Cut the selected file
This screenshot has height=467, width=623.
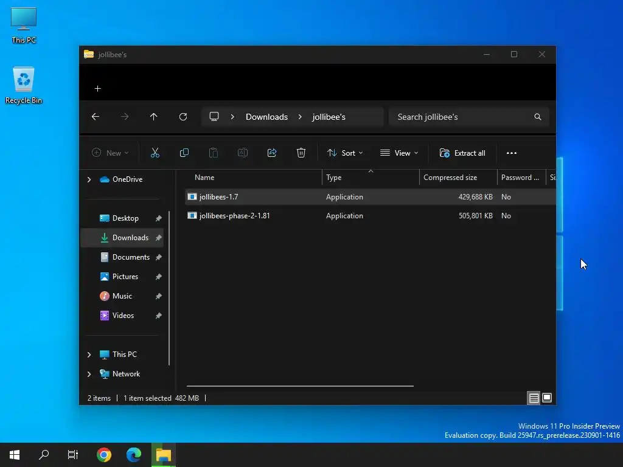(x=155, y=153)
